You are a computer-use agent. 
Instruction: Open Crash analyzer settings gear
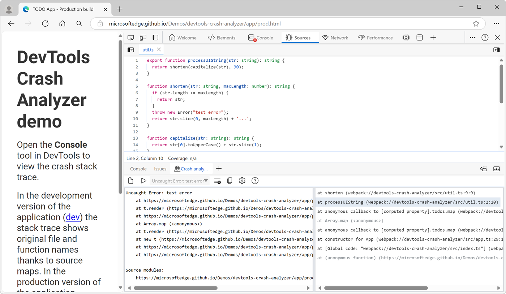point(242,181)
